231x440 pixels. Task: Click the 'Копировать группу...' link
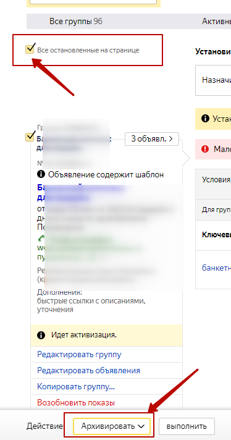pos(76,387)
